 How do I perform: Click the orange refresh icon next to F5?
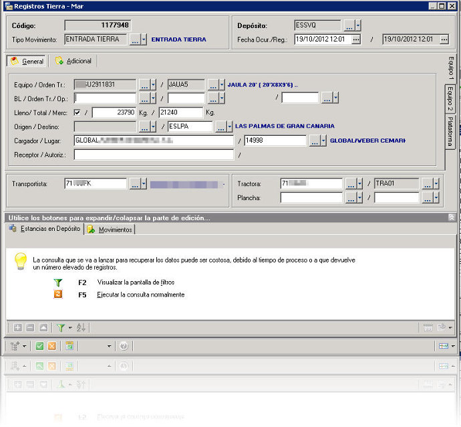(x=58, y=294)
